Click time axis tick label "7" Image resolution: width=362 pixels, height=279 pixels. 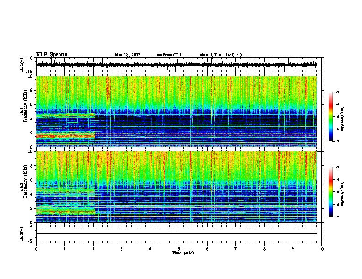tap(236, 249)
